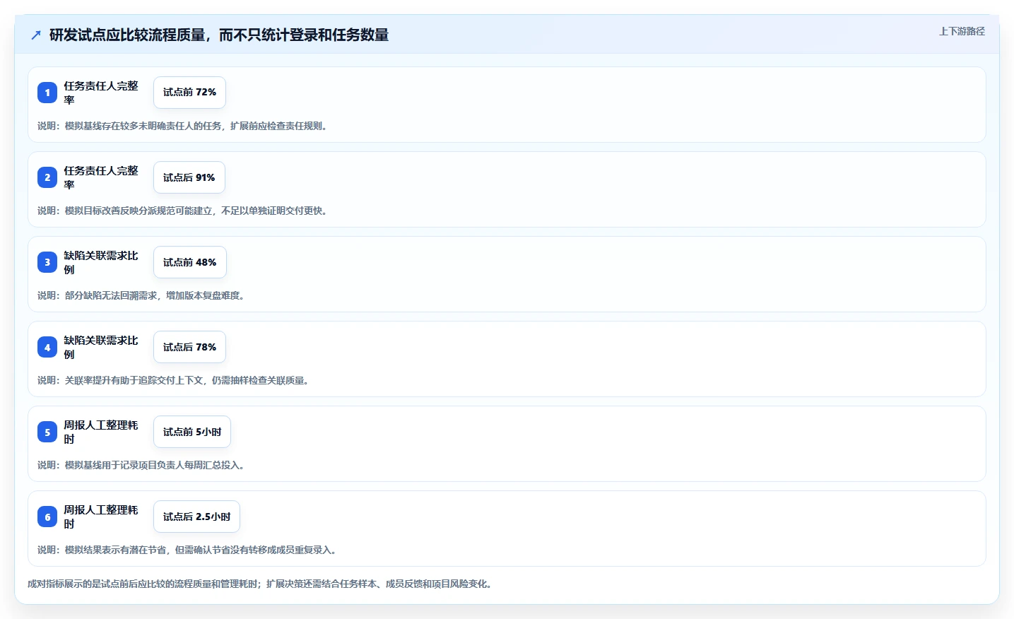This screenshot has width=1014, height=619.
Task: Select number badge 2 for 任务责任人完整率
Action: click(47, 177)
